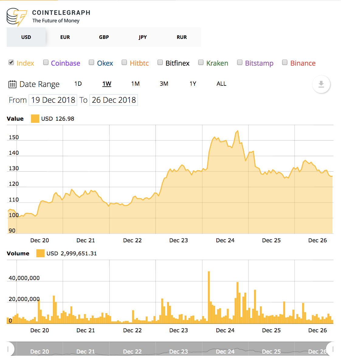Viewport: 341px width, 363px height.
Task: Click the Cointelegraph coin stack logo
Action: pos(17,17)
